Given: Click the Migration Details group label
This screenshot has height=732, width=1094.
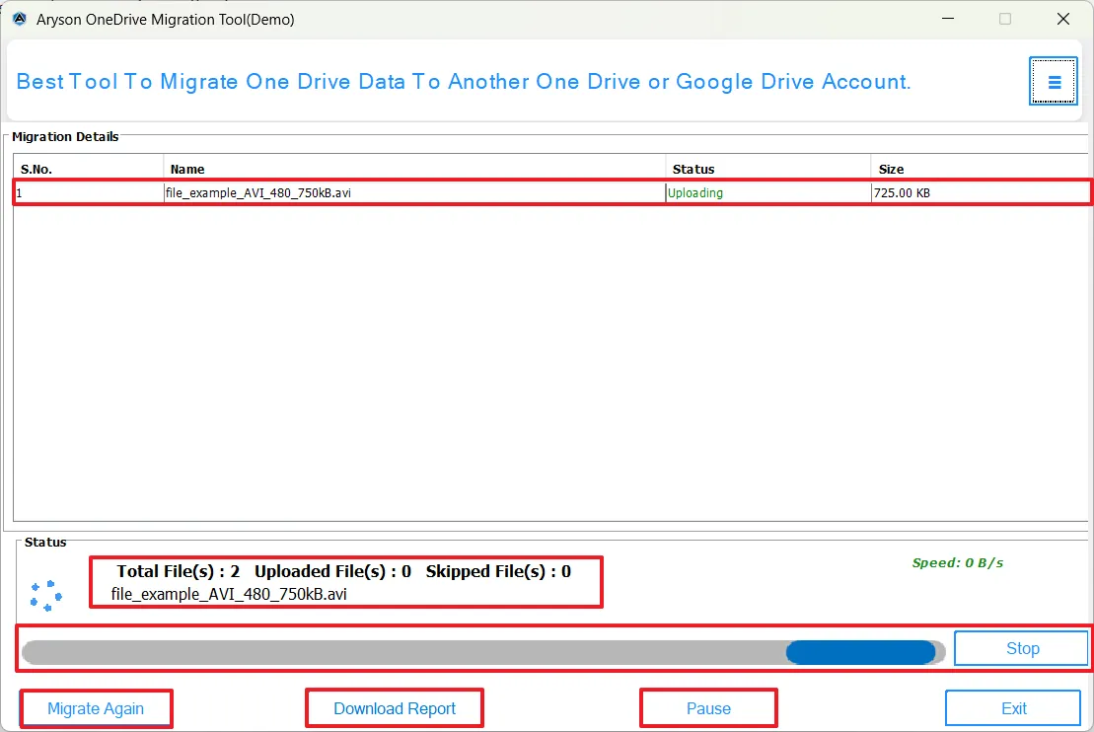Looking at the screenshot, I should [x=65, y=136].
